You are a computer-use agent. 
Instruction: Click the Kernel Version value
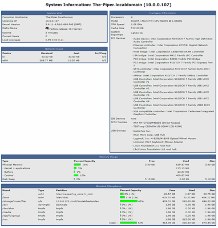coord(63,25)
